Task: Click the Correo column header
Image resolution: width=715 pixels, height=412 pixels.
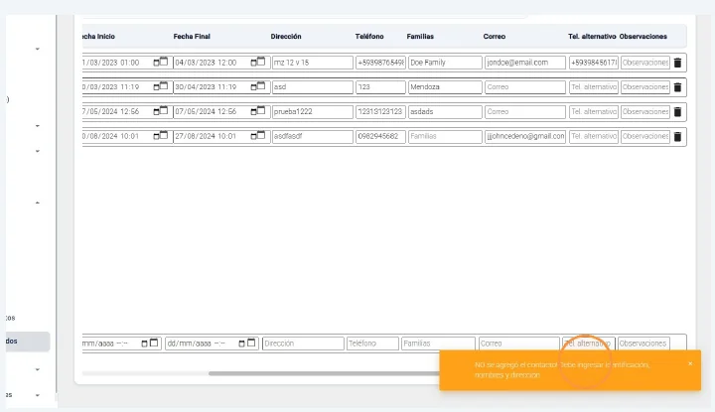Action: 495,37
